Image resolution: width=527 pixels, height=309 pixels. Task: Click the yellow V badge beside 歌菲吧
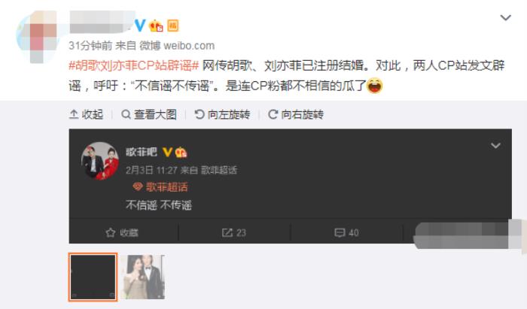pos(167,153)
